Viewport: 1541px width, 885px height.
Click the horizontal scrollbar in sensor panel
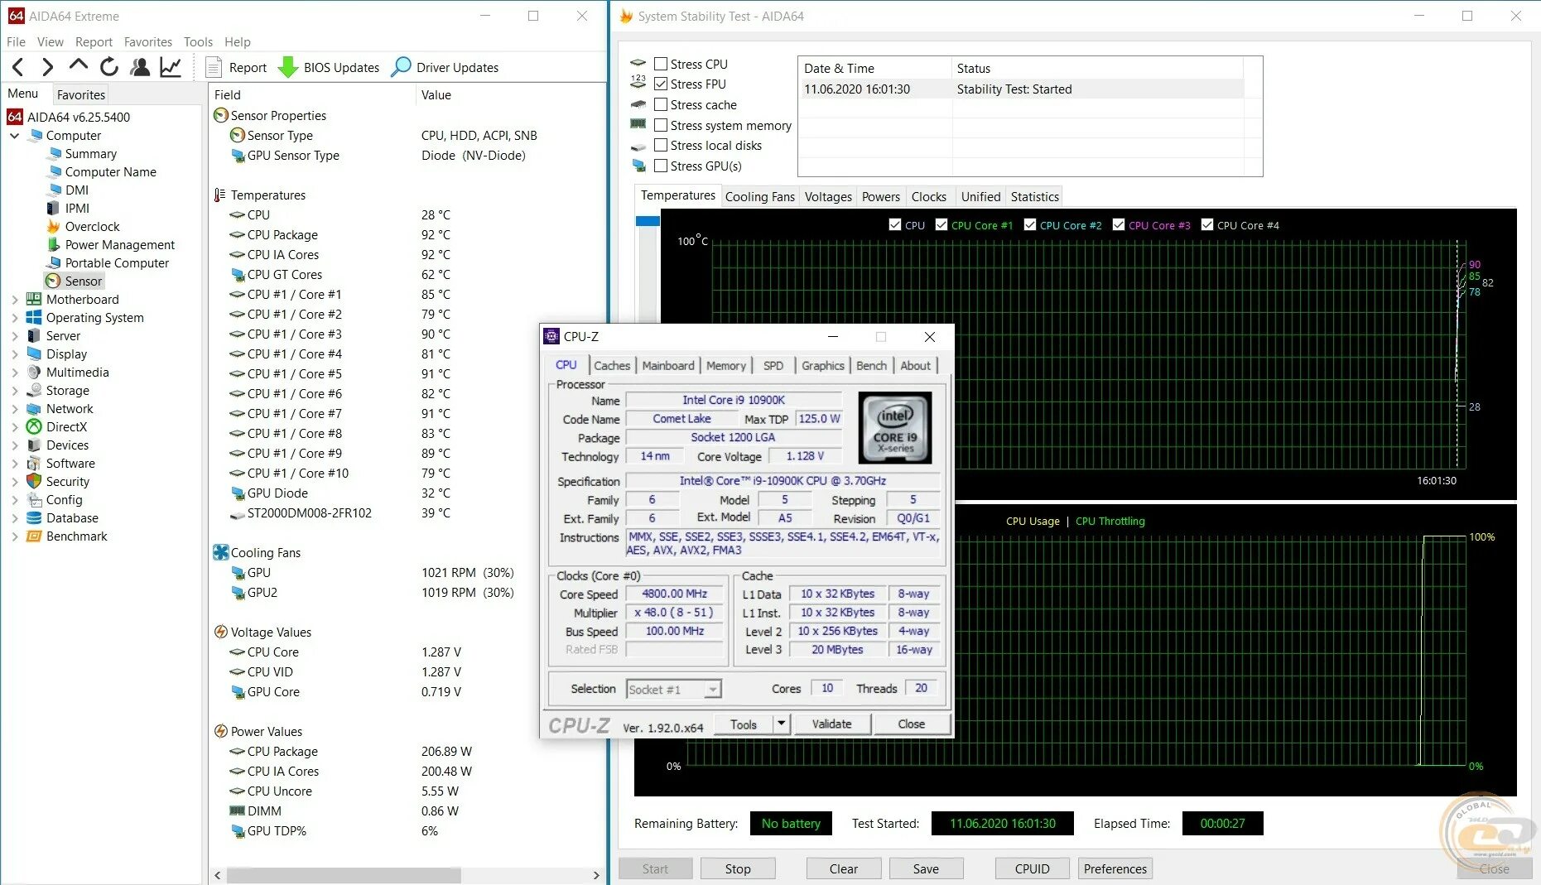click(x=344, y=875)
